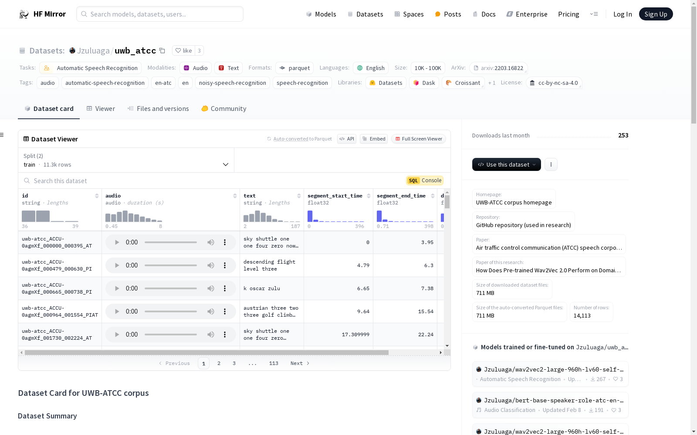
Task: Copy the dataset name uwb_atcc
Action: click(x=162, y=51)
